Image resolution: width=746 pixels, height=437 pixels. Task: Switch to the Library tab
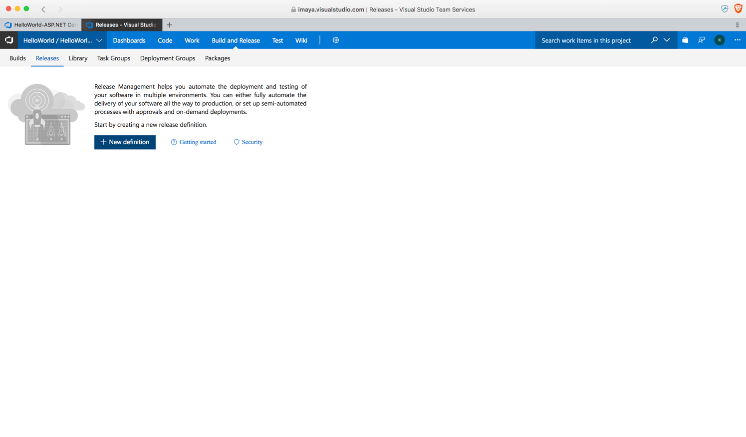(x=78, y=58)
